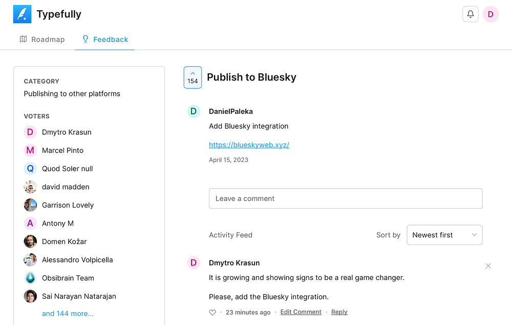Switch to the Roadmap tab
This screenshot has height=325, width=512.
click(x=42, y=39)
